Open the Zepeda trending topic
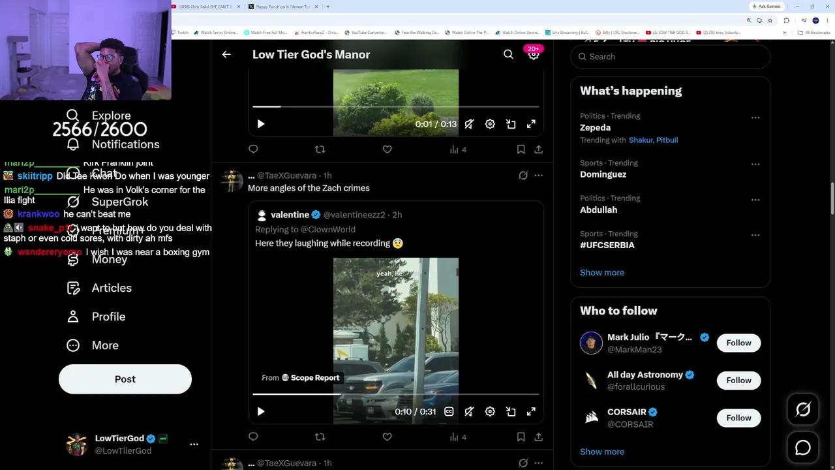Viewport: 835px width, 470px height. [595, 128]
